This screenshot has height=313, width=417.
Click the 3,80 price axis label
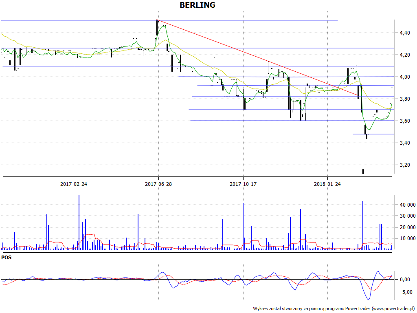pyautogui.click(x=405, y=99)
